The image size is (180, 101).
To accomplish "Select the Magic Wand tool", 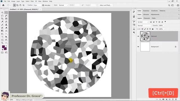I will pyautogui.click(x=6, y=16).
